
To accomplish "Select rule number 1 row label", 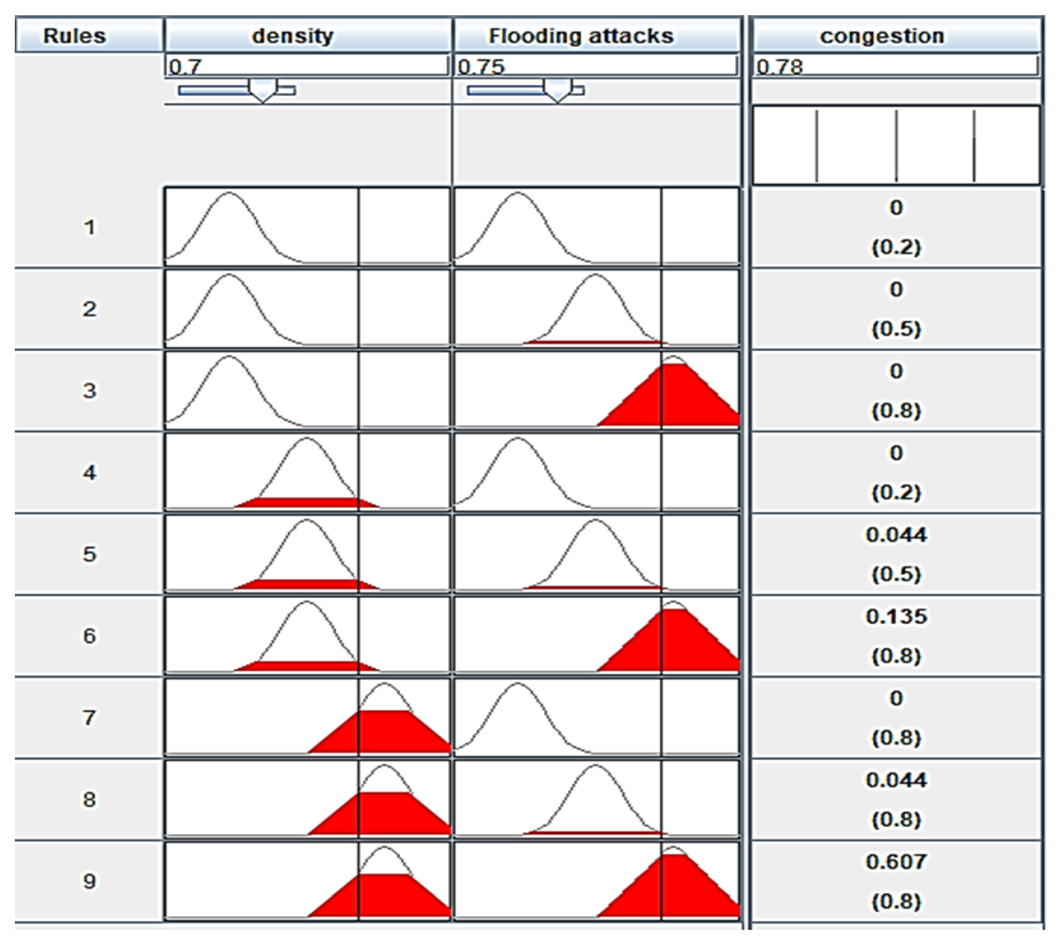I will 89,227.
